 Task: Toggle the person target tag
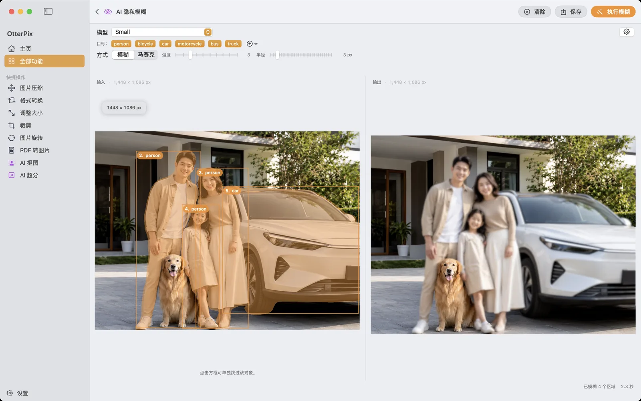coord(121,44)
